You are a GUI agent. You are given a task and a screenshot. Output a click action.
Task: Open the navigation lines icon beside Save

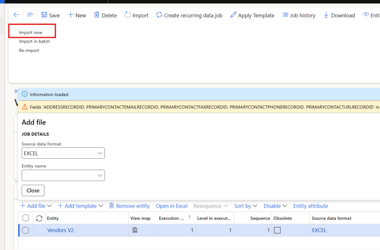point(30,15)
